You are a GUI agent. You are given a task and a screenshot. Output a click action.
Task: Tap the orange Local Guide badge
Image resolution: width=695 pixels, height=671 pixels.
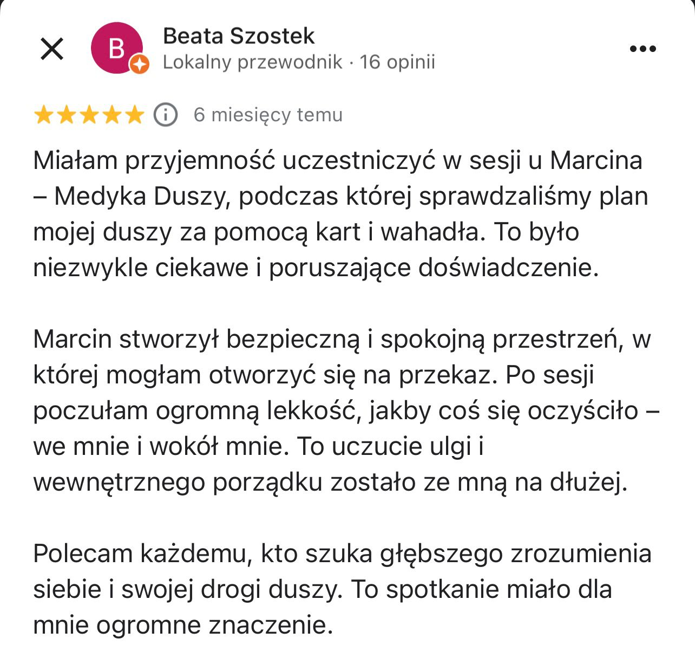coord(139,65)
